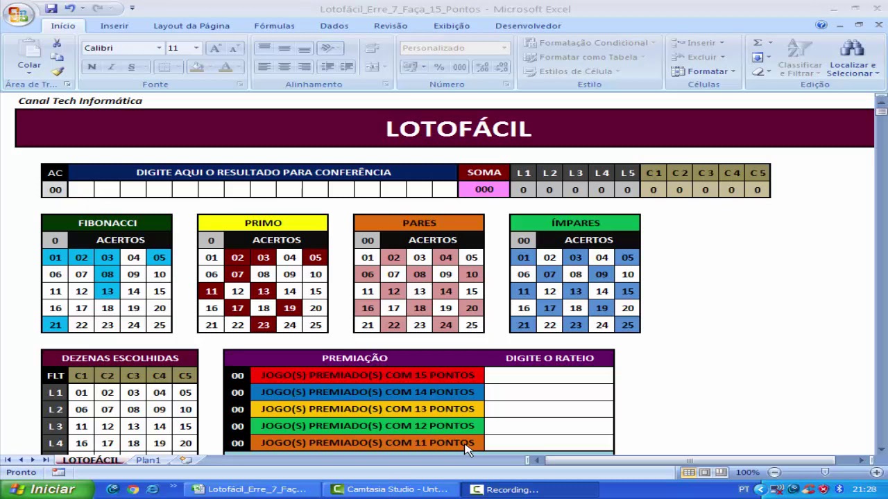The width and height of the screenshot is (888, 499).
Task: Click Windows Iniciar start button
Action: click(46, 489)
